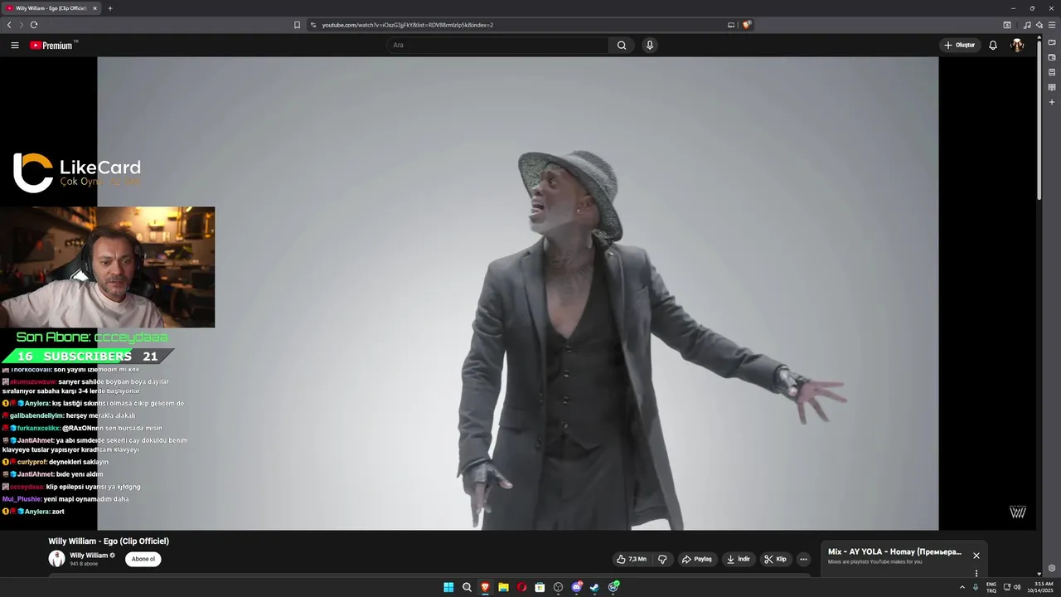Open OBS Studio from taskbar
Viewport: 1061px width, 597px height.
pyautogui.click(x=558, y=587)
